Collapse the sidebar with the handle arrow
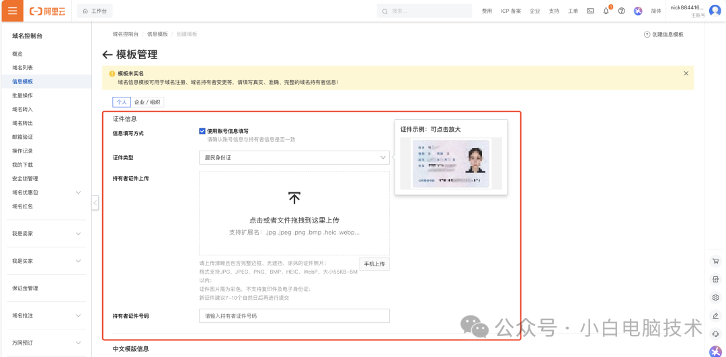 pos(95,202)
